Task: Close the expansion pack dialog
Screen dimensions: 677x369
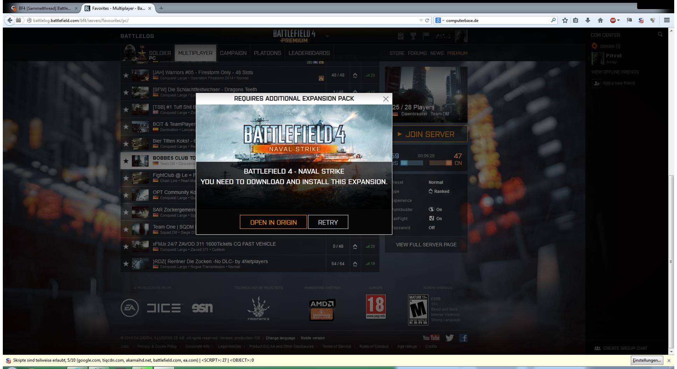Action: click(386, 99)
